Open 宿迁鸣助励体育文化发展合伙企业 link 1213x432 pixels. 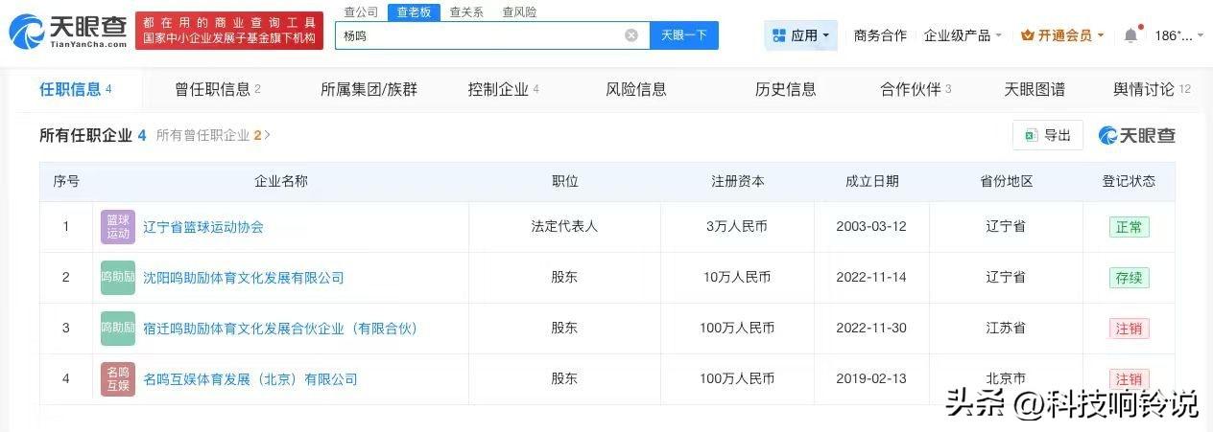point(281,329)
